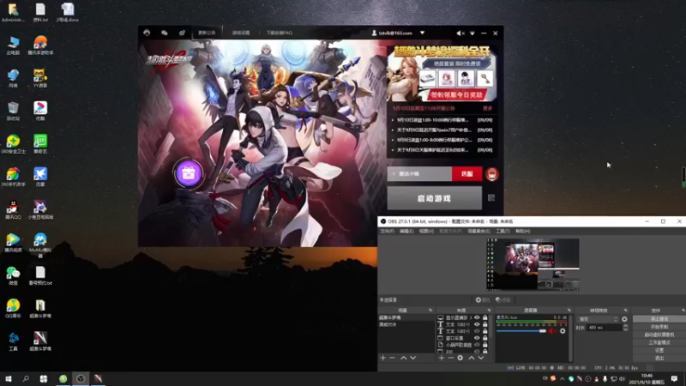Screen dimensions: 686x386
Task: Move selected source down
Action: [481, 358]
